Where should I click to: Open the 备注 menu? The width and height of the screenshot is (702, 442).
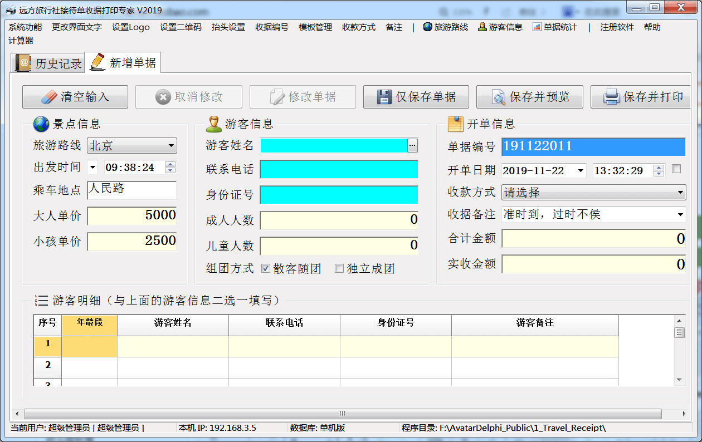[x=394, y=27]
